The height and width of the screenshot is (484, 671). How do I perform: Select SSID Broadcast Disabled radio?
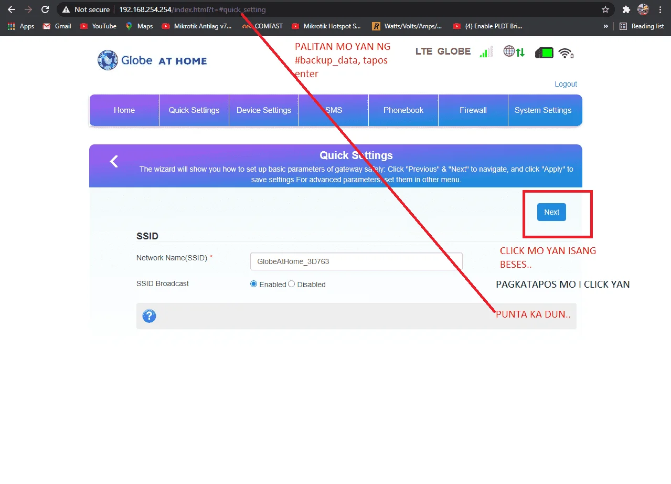click(x=292, y=284)
